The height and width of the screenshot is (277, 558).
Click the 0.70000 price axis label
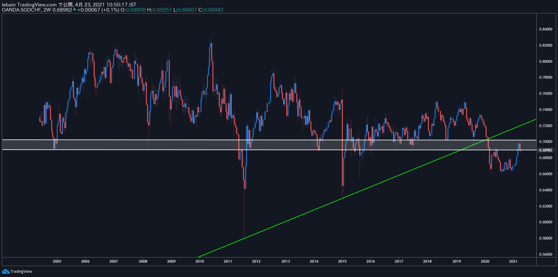(546, 142)
